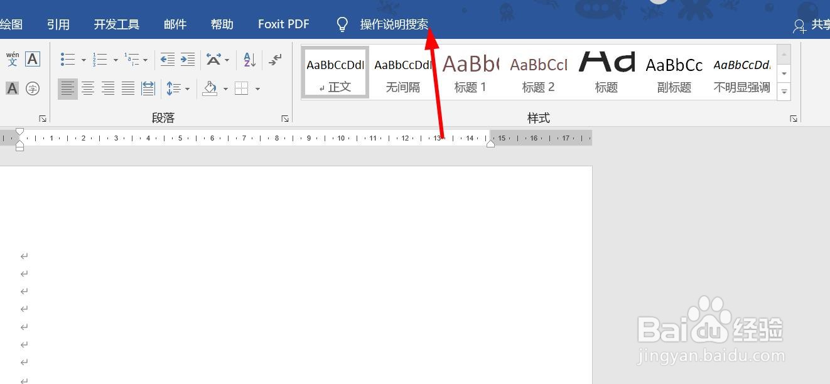Click the right indent marker on ruler

490,143
